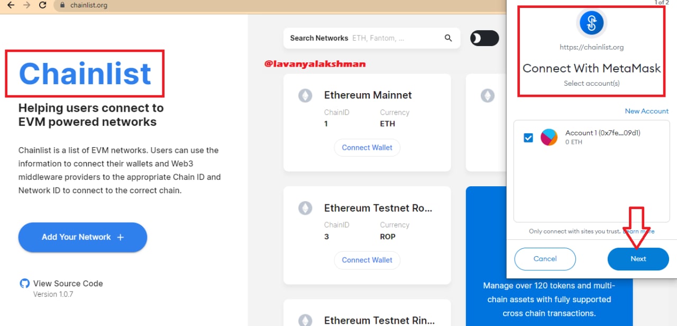Click the MetaMask site logo icon
This screenshot has width=677, height=326.
tap(591, 23)
